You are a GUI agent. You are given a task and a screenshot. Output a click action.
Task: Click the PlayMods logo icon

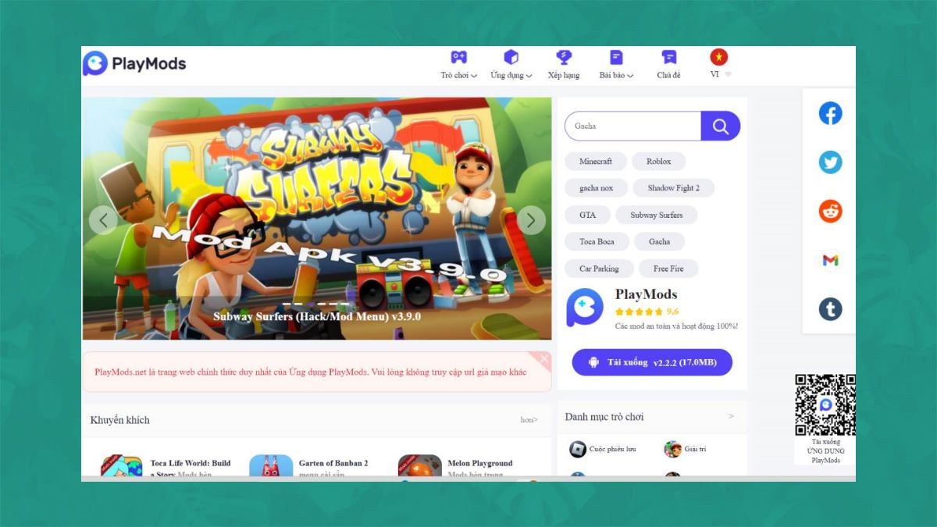click(x=95, y=63)
